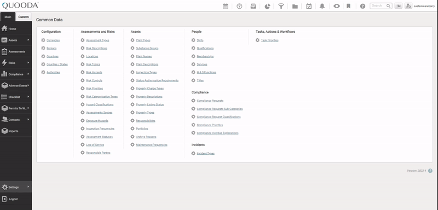Open Compliance Overdue Explanations link
This screenshot has width=438, height=210.
pyautogui.click(x=217, y=133)
